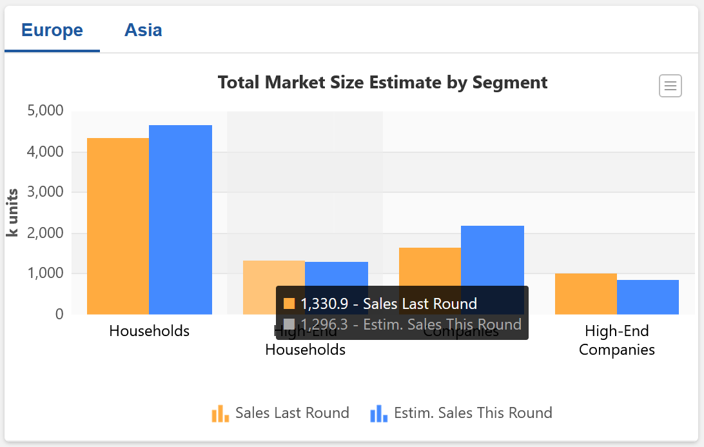Select the blue High-End Households bar
The image size is (704, 447).
click(x=336, y=273)
